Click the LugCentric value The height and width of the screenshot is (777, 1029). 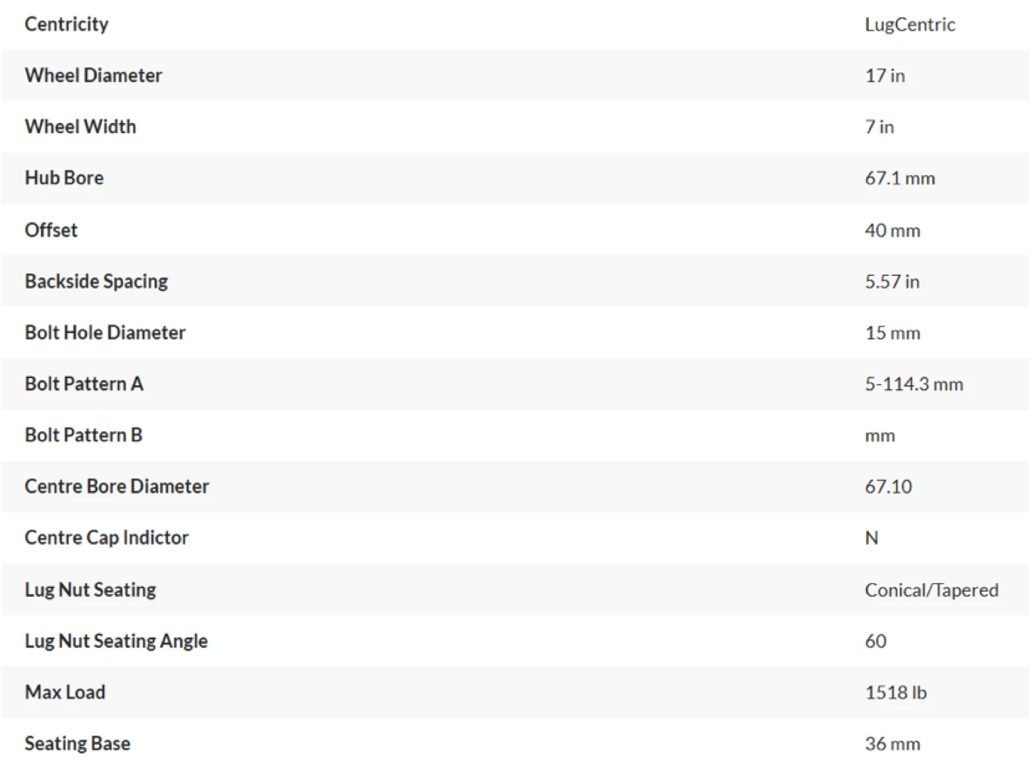click(910, 25)
